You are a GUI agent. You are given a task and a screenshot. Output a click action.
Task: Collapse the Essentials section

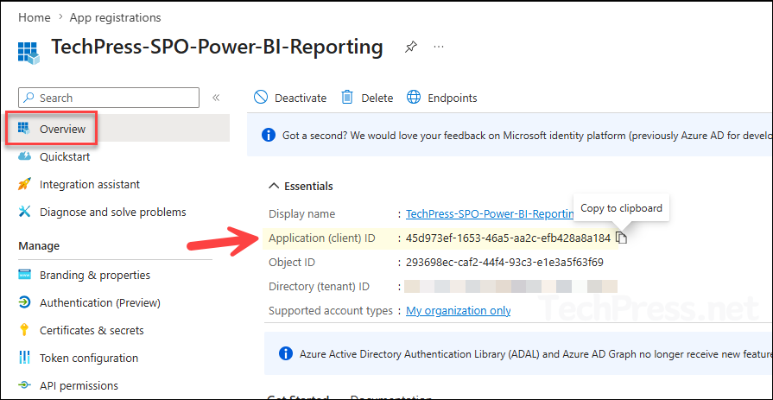pyautogui.click(x=301, y=186)
